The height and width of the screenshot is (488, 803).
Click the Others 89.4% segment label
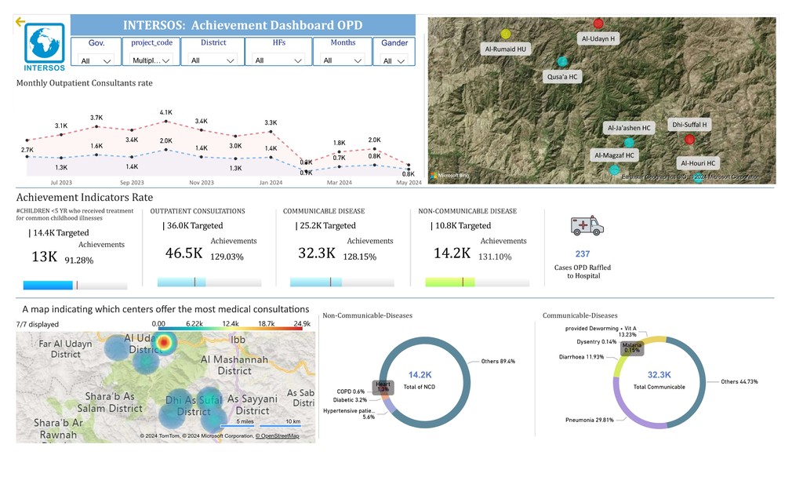pos(498,362)
